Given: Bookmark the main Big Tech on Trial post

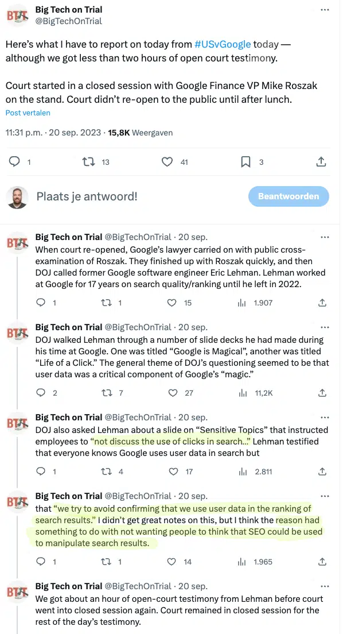Looking at the screenshot, I should pos(245,162).
